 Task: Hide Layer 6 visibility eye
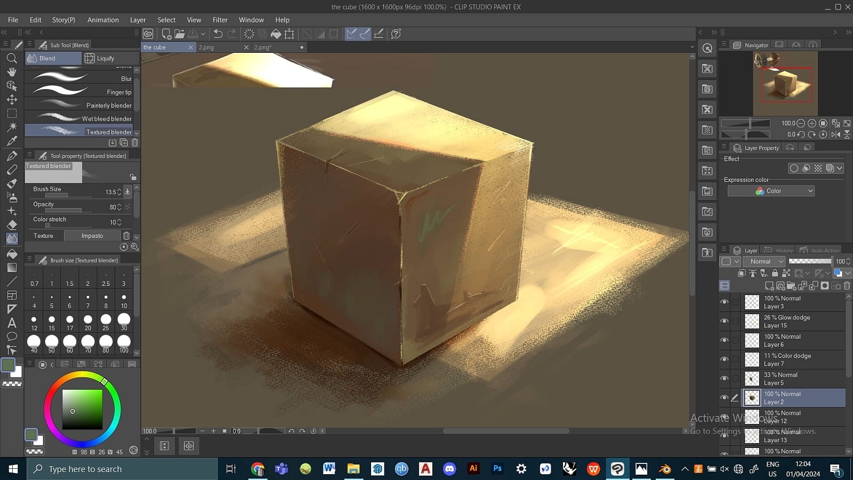coord(725,340)
